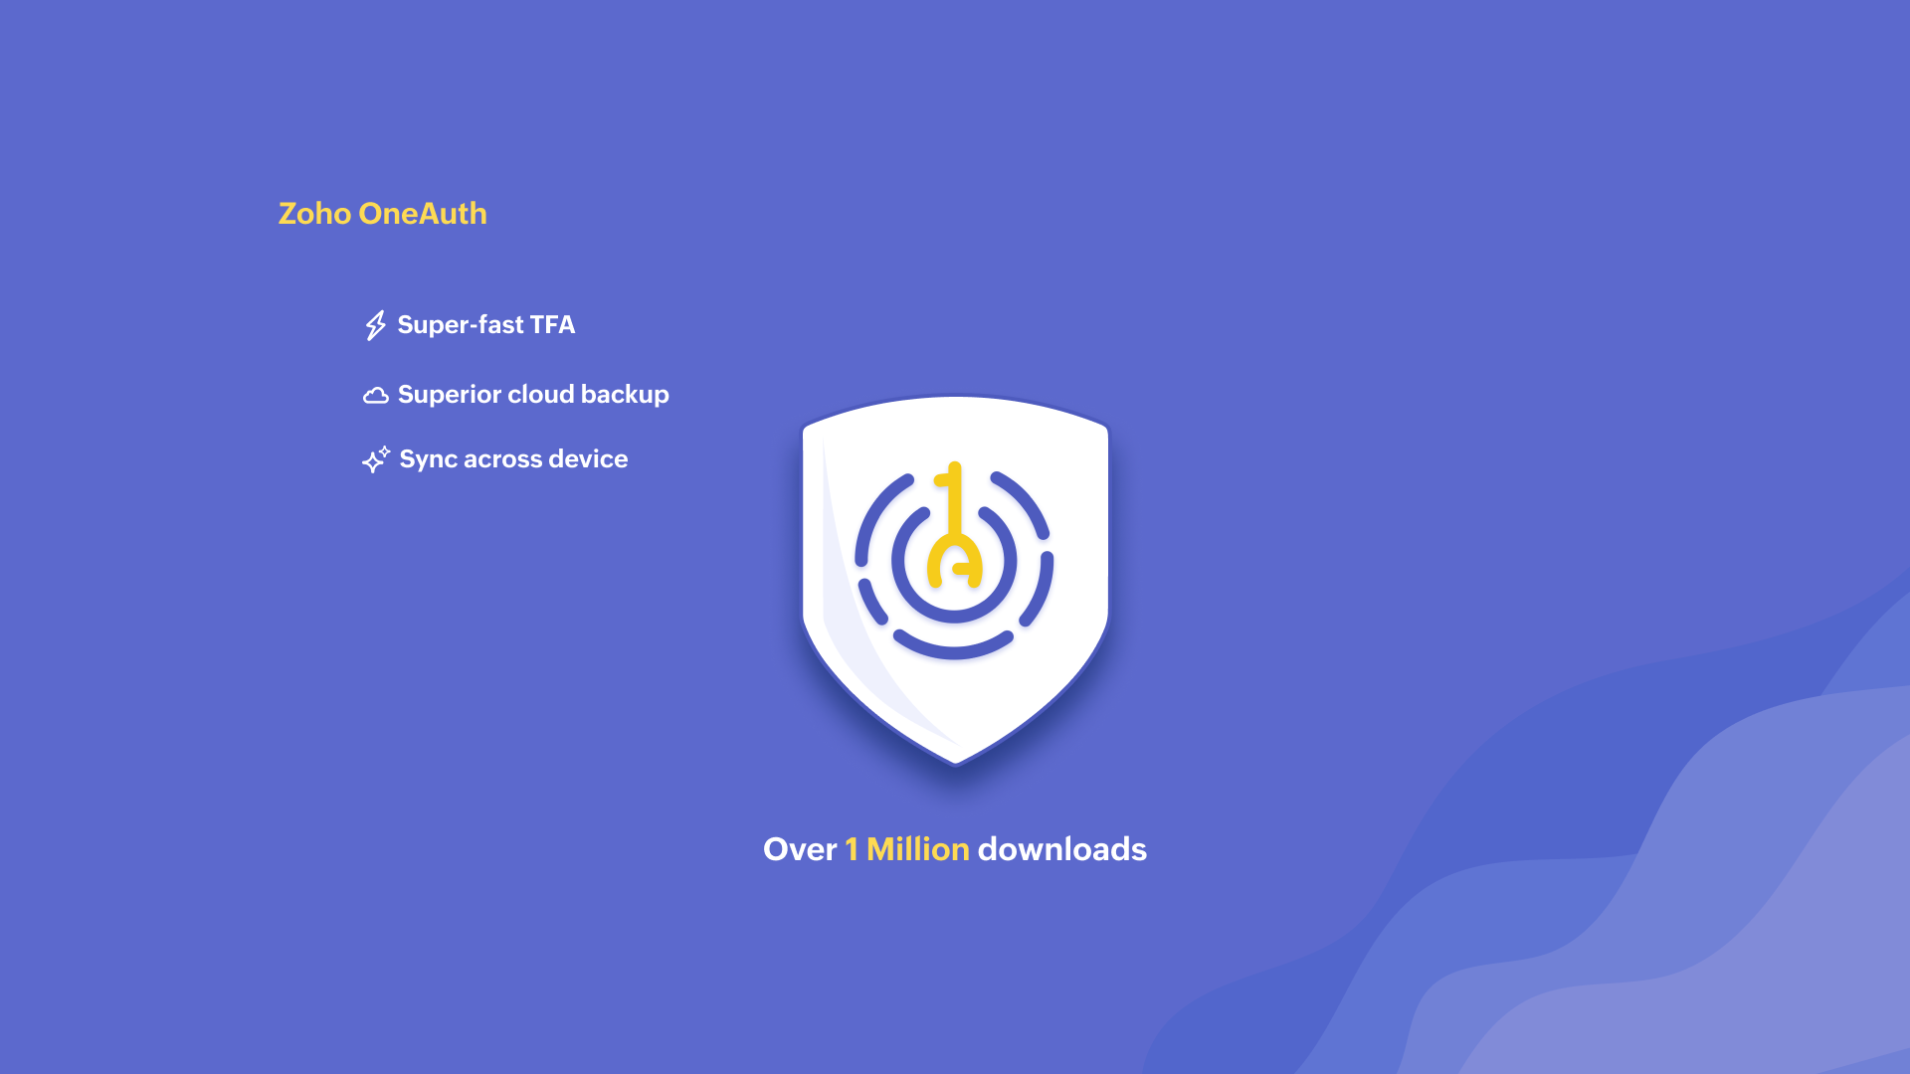1910x1074 pixels.
Task: Select the Zoho OneAuth title
Action: point(382,214)
